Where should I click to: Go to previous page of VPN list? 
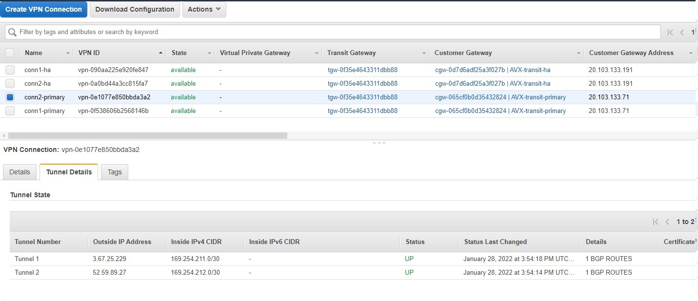682,32
